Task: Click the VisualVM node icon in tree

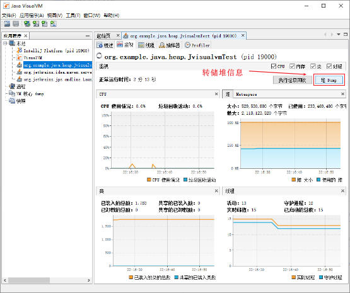Action: [20, 57]
